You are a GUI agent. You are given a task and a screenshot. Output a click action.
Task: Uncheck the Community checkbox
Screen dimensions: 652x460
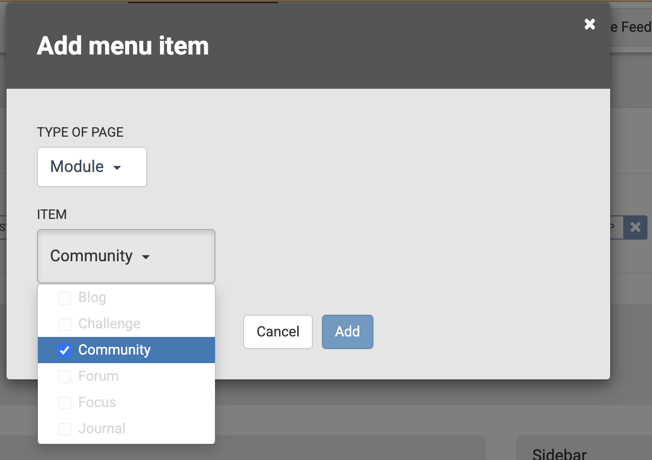[65, 350]
